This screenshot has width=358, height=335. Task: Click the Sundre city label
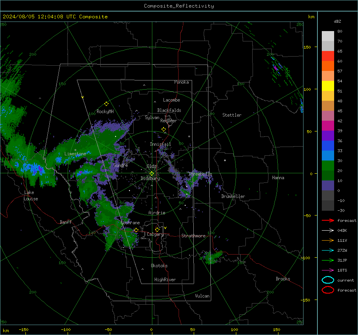pos(121,165)
